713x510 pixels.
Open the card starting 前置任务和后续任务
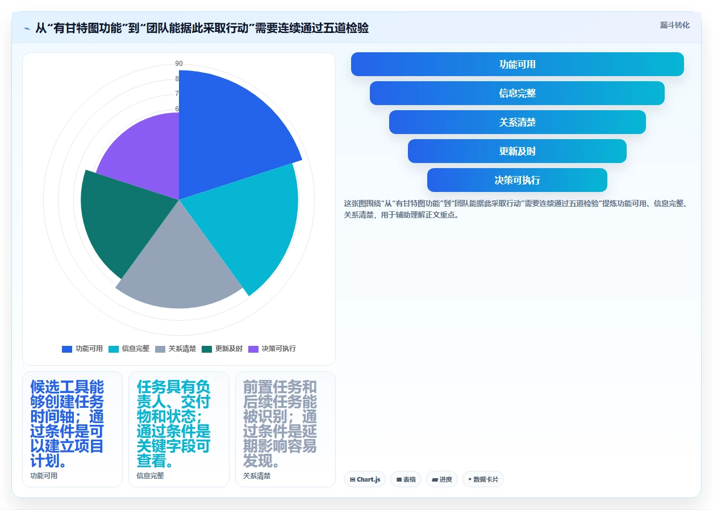(285, 429)
